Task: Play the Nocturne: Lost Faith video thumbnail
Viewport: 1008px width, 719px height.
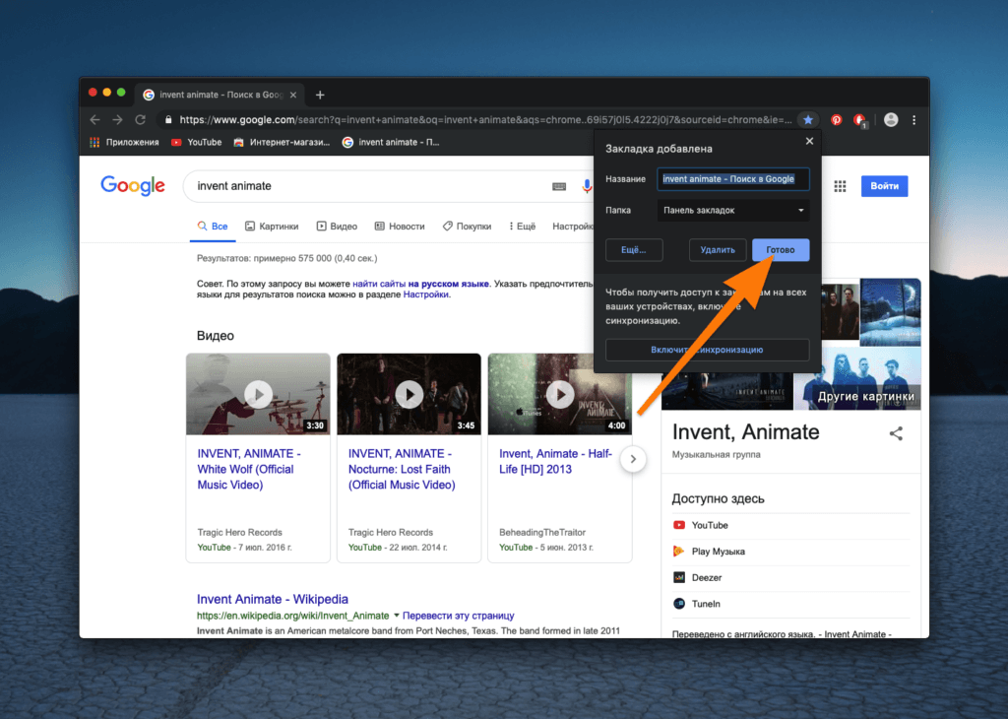Action: click(x=409, y=394)
